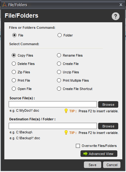Image resolution: width=126 pixels, height=172 pixels.
Task: Click the Automation Anywhere logo in title bar
Action: 5,5
